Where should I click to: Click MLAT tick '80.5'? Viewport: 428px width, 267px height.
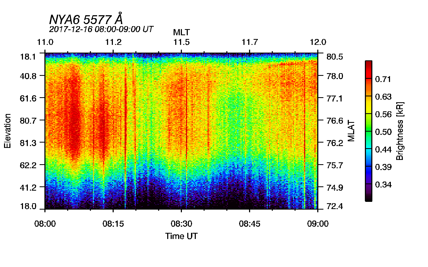tap(335, 57)
